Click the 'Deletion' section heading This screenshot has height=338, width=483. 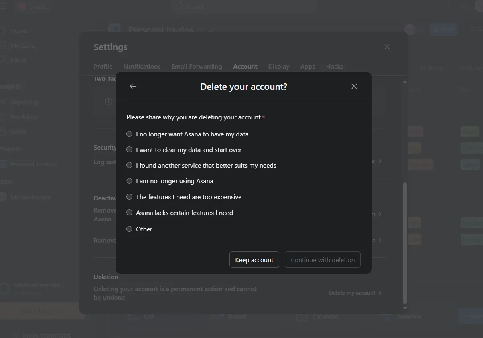pos(106,277)
